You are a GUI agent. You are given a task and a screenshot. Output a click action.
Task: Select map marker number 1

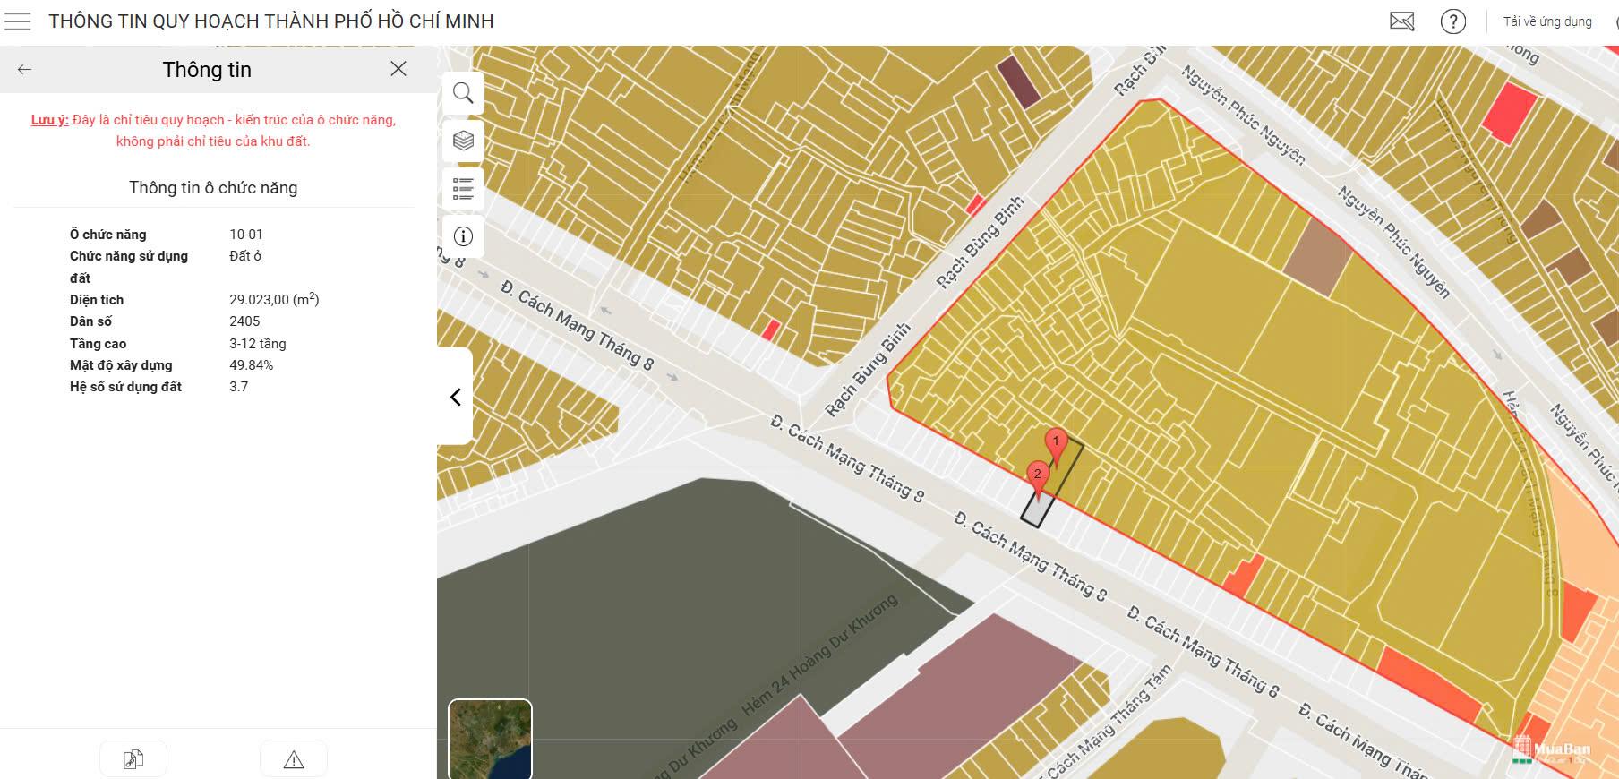(1056, 445)
